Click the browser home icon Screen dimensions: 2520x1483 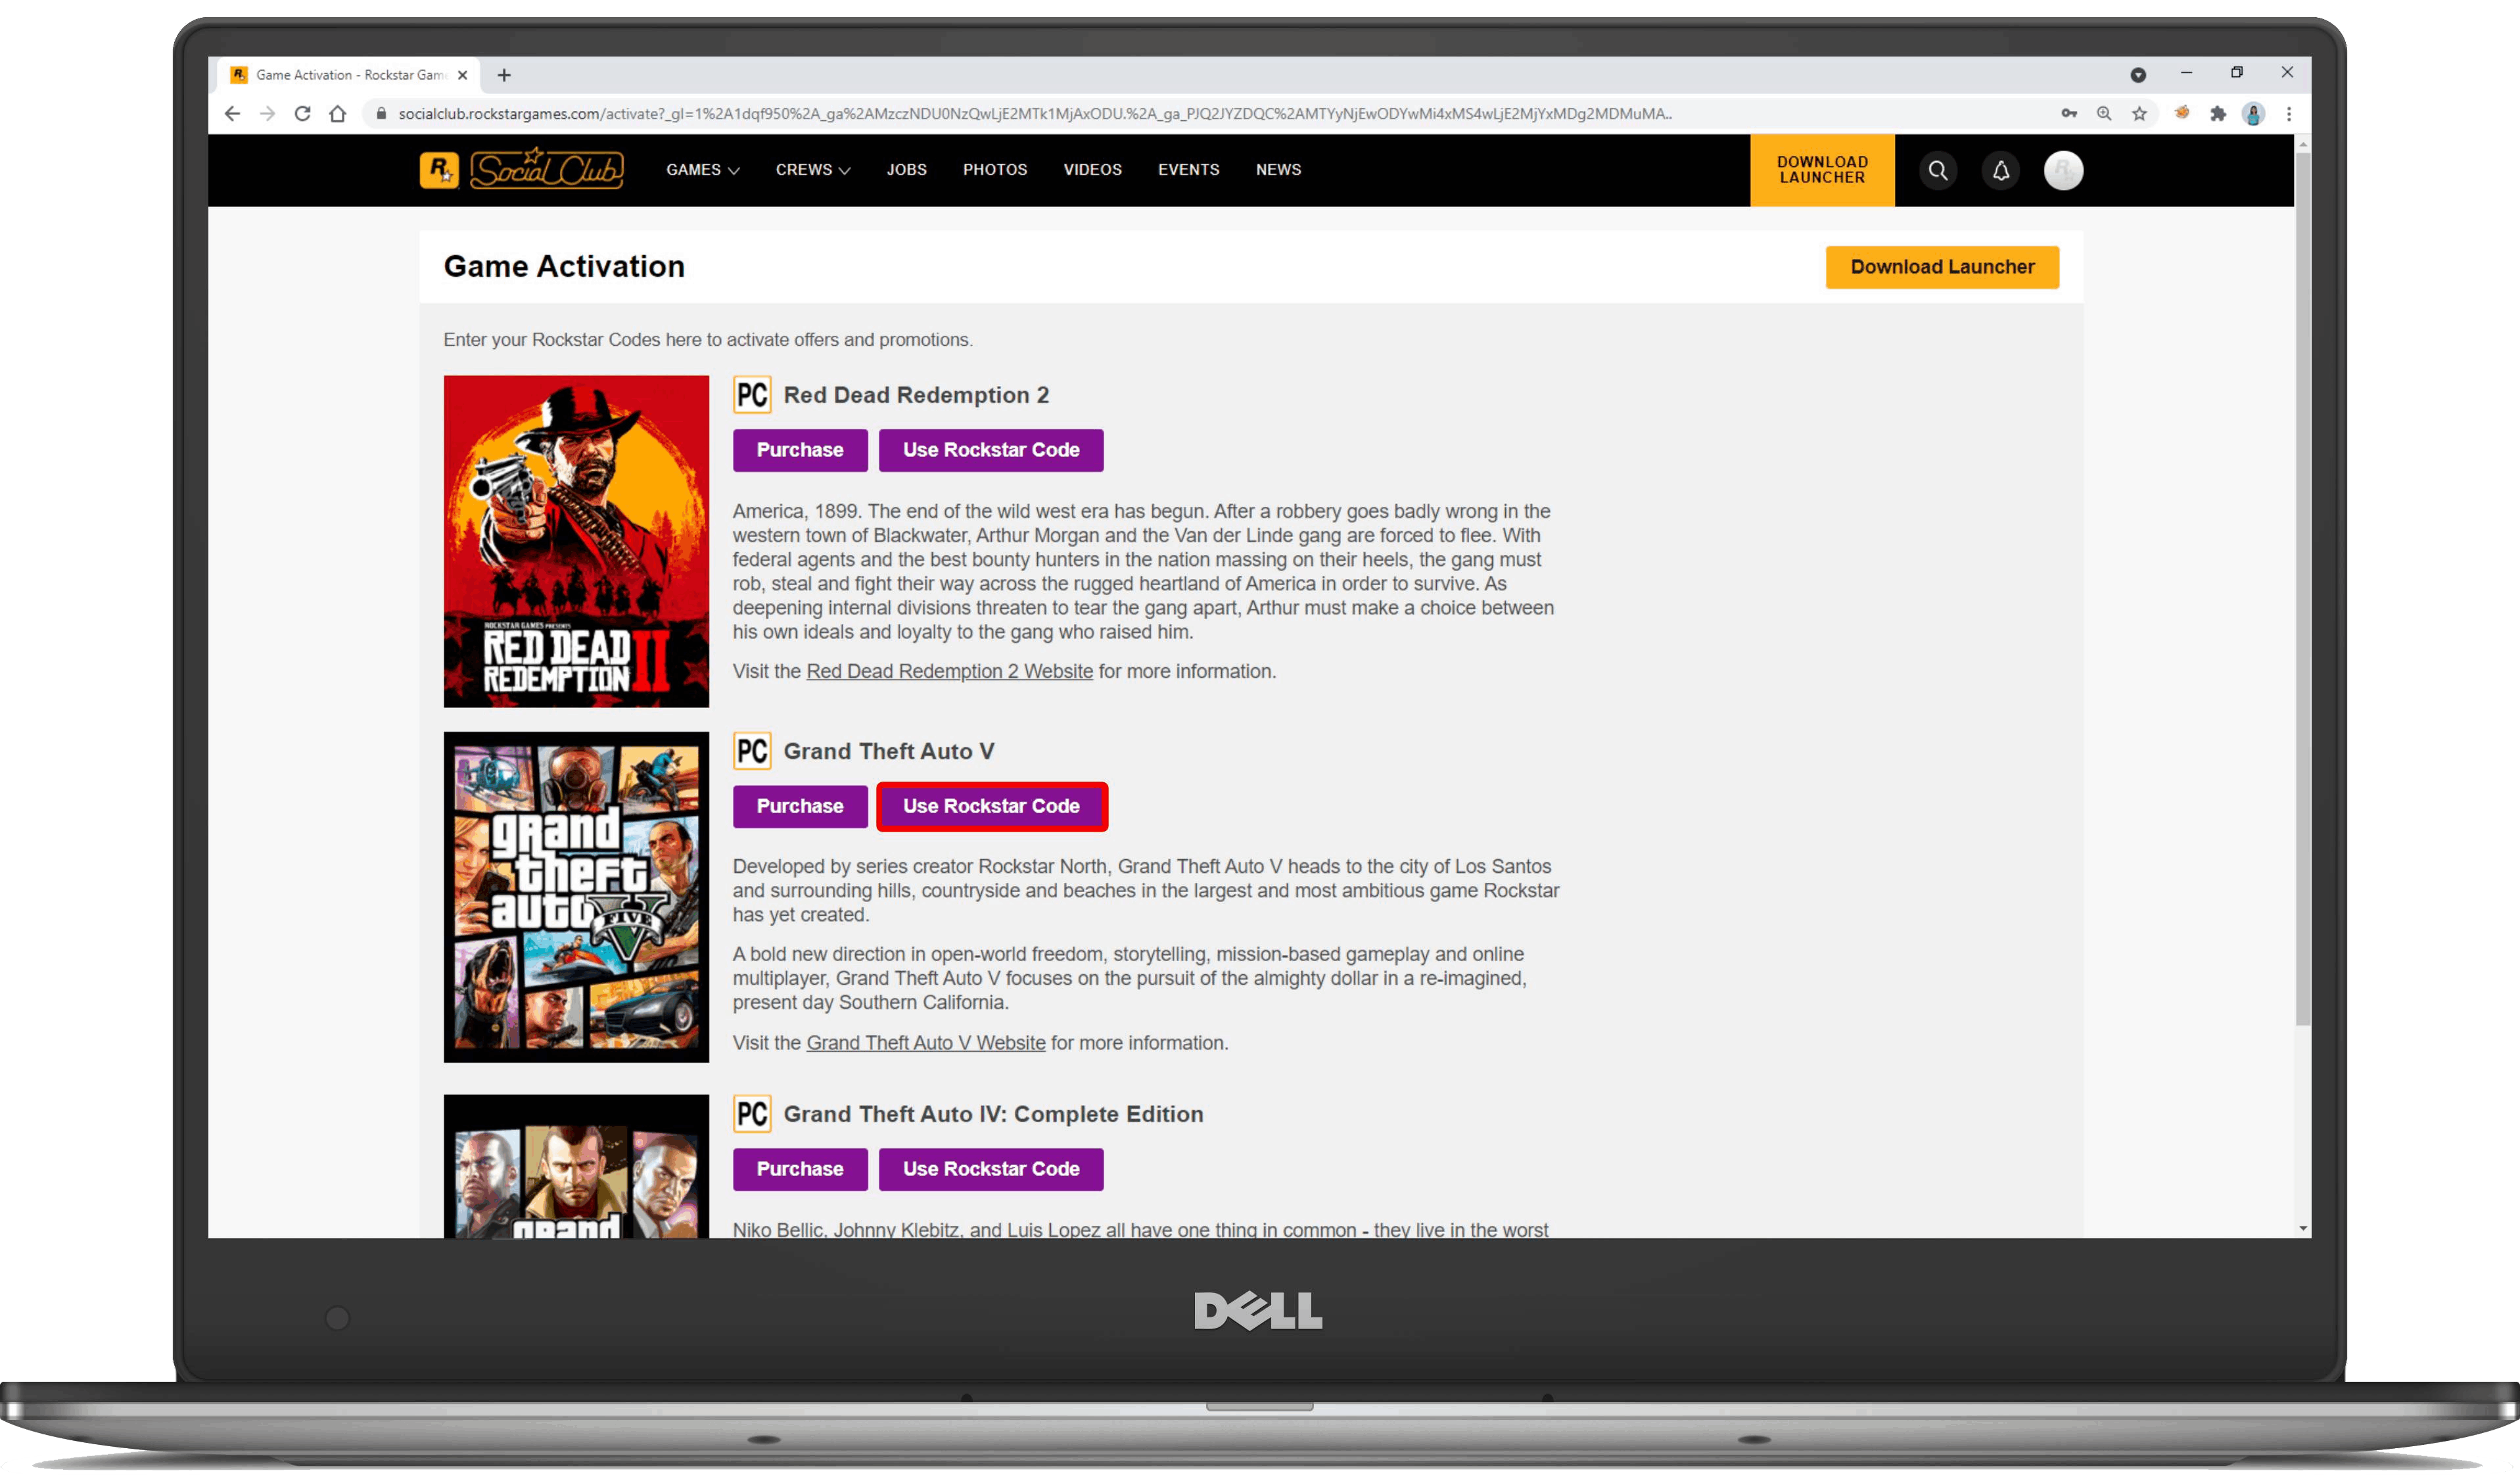pos(338,114)
